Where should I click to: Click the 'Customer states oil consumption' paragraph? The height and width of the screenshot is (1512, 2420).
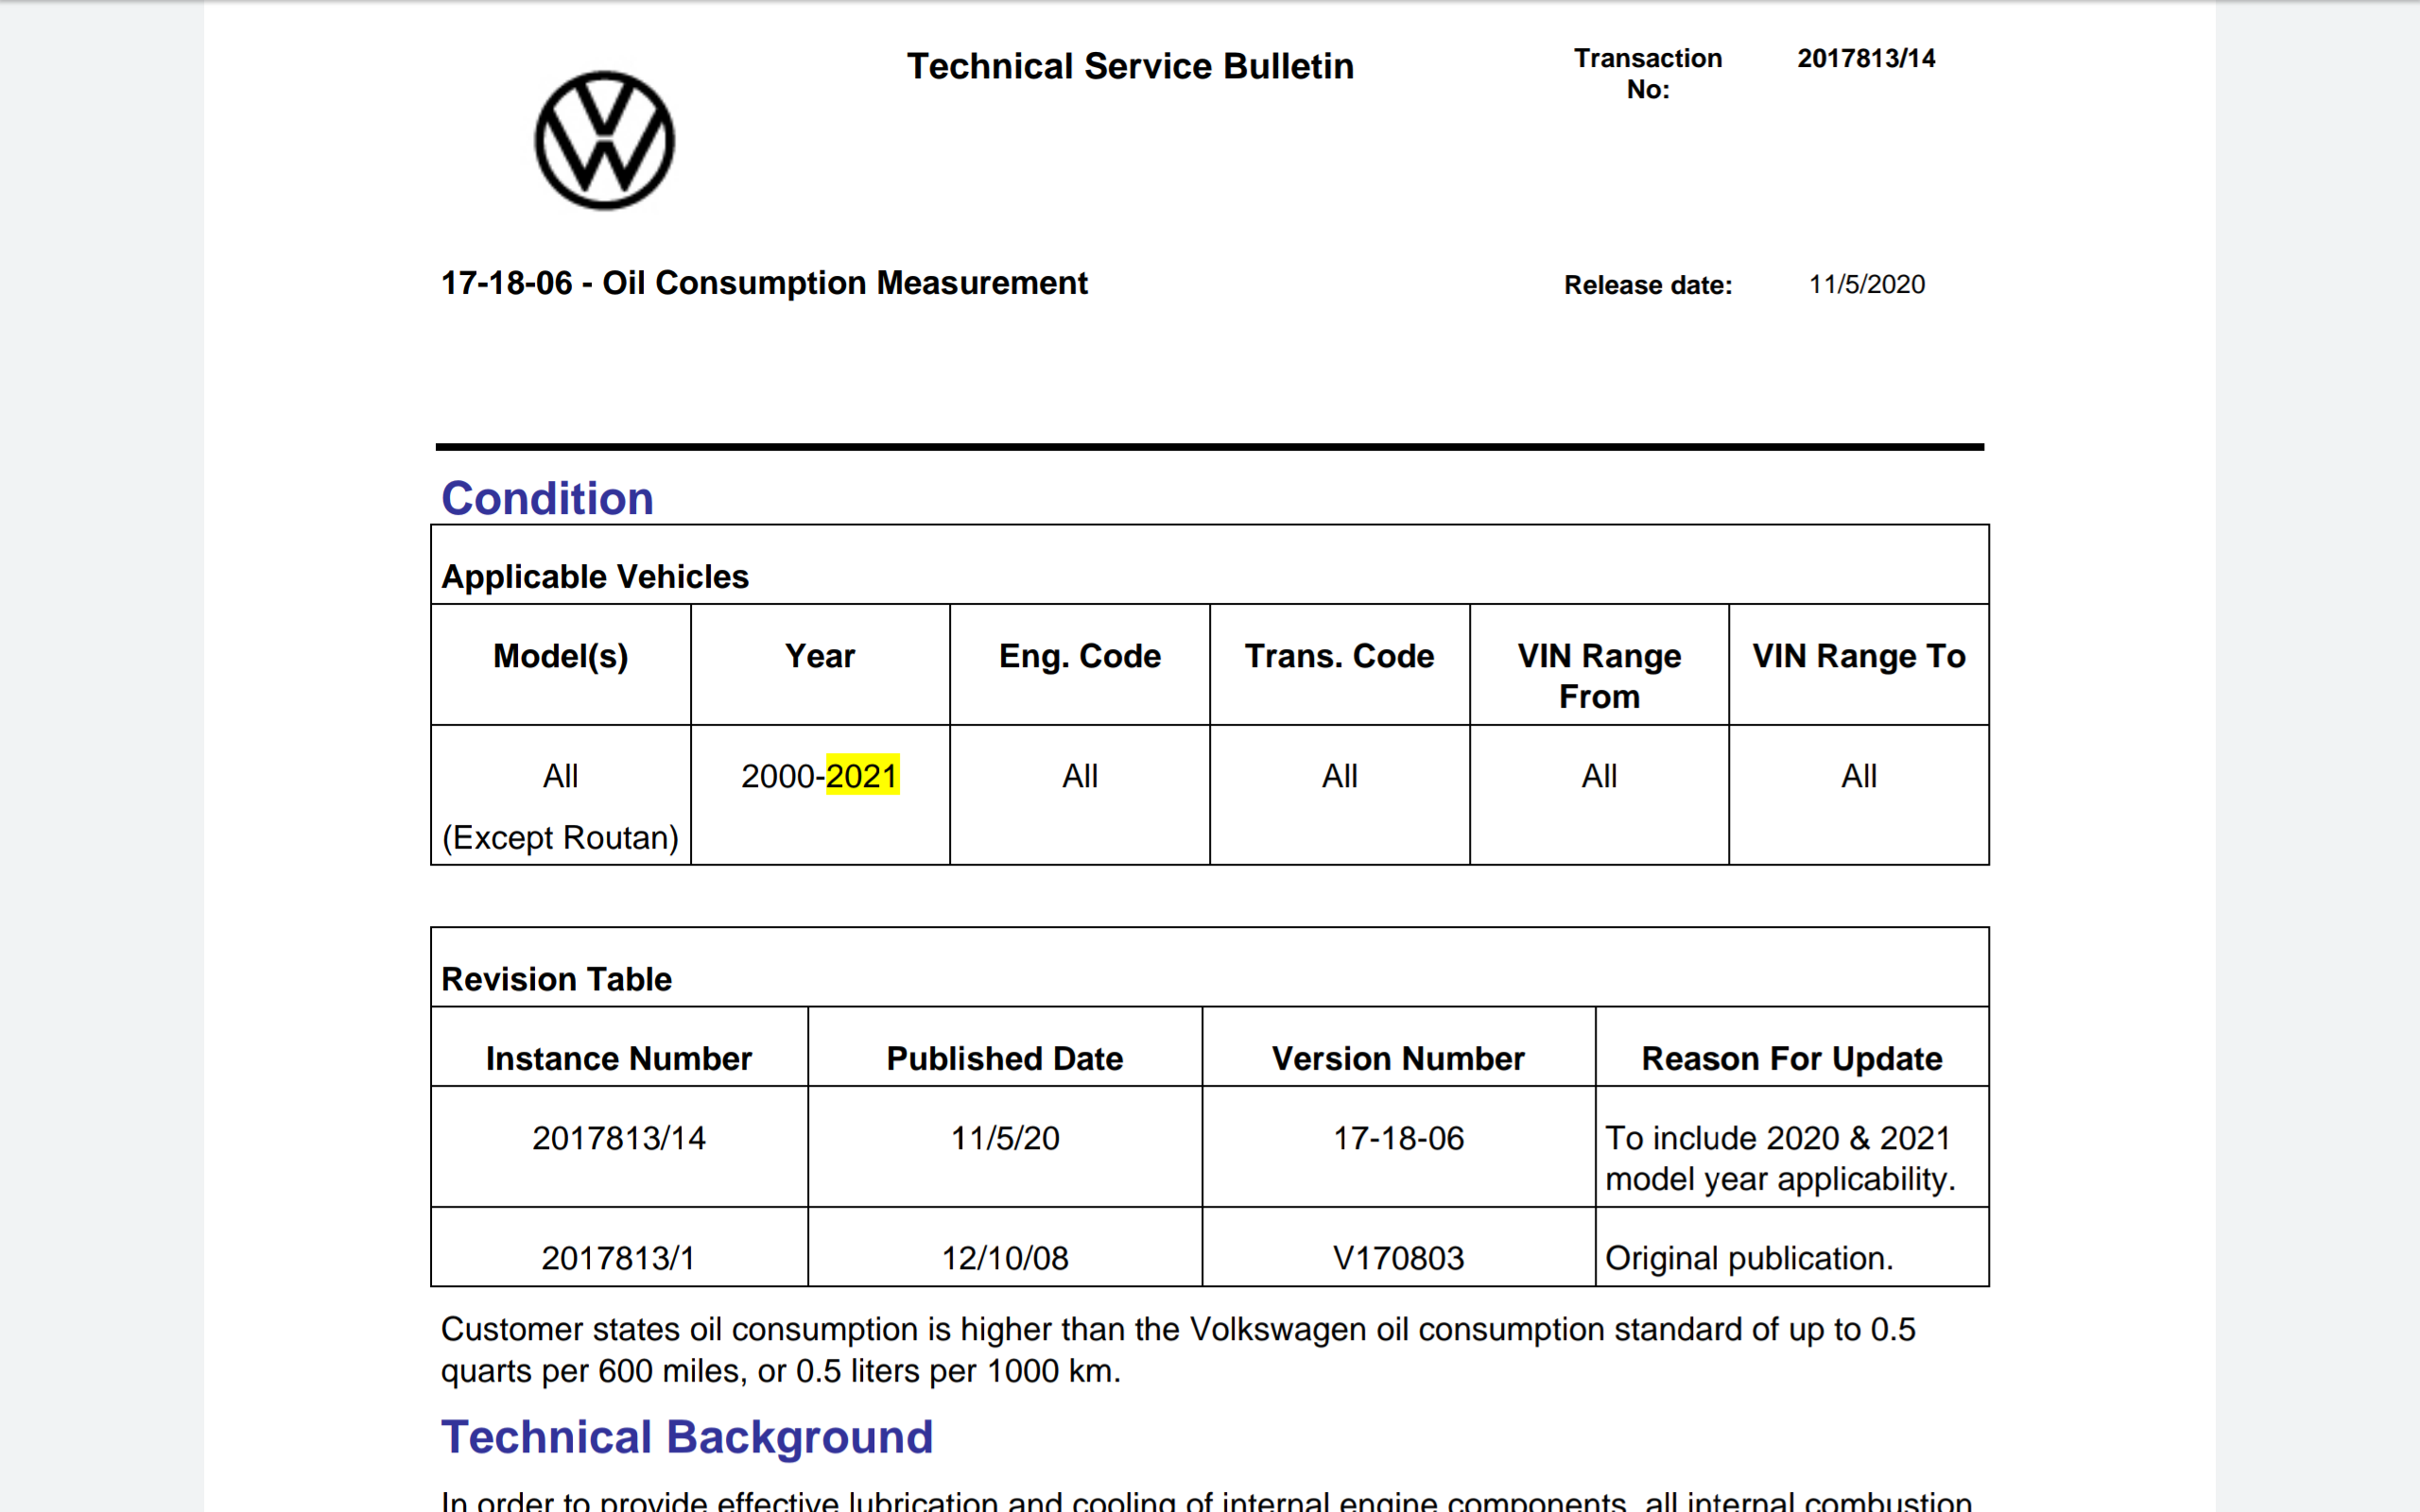[x=1178, y=1350]
